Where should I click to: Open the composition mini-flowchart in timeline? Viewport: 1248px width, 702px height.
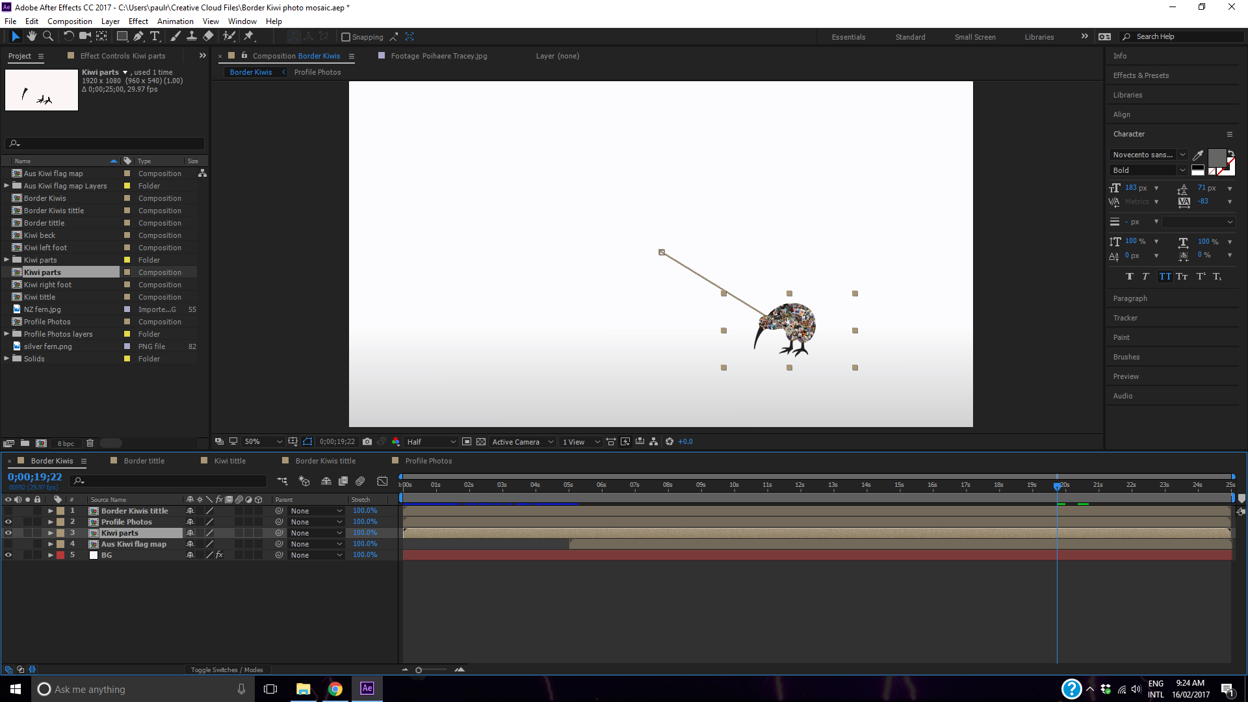point(282,481)
